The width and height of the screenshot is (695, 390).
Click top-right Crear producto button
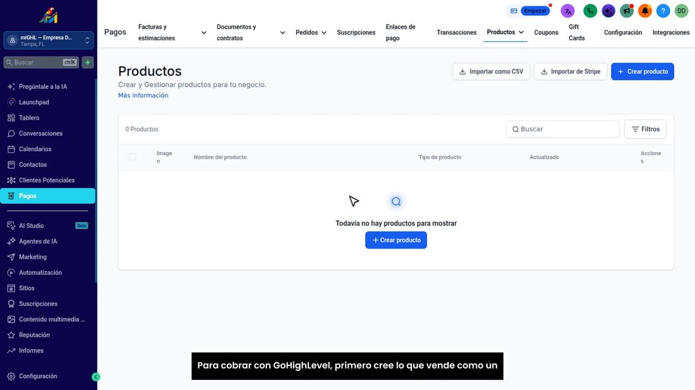(x=643, y=71)
